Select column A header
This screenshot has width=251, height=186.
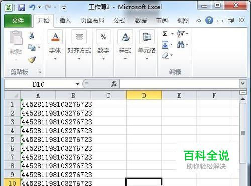[38, 96]
